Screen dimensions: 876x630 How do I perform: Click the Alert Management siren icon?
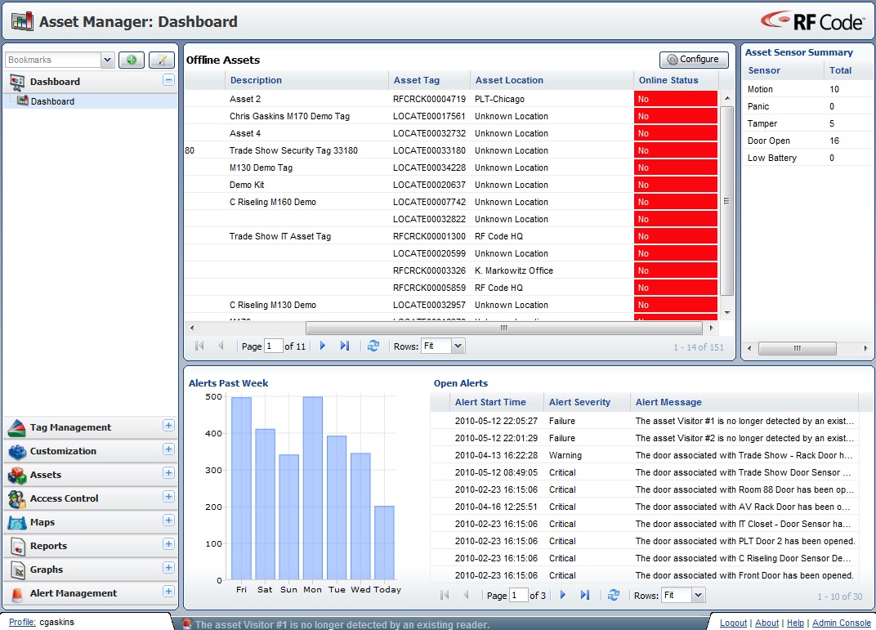17,594
